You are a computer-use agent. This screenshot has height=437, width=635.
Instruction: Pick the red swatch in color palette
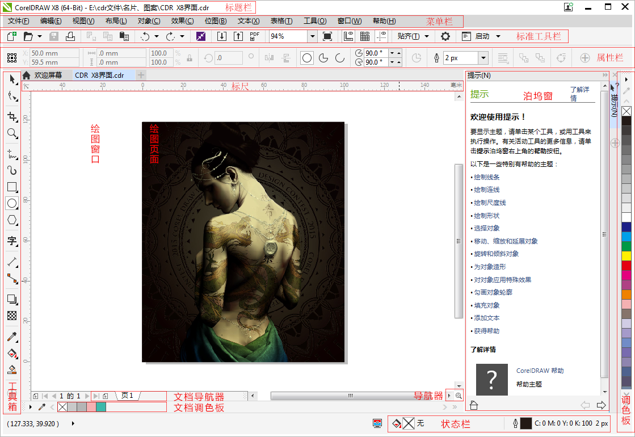coord(626,265)
